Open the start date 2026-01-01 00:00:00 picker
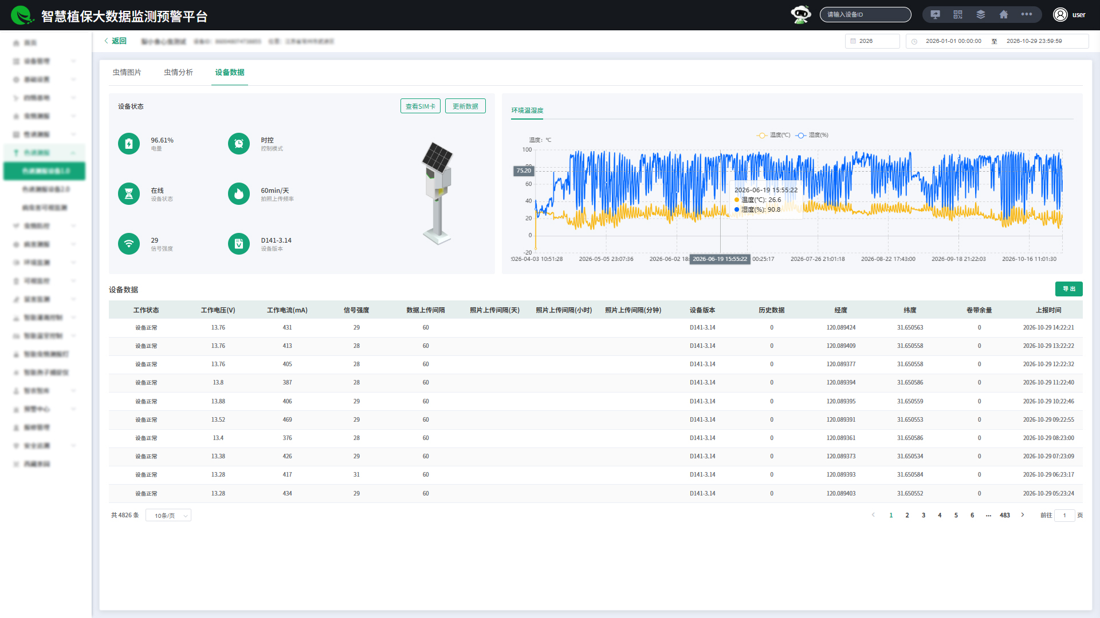Image resolution: width=1100 pixels, height=618 pixels. pos(953,41)
